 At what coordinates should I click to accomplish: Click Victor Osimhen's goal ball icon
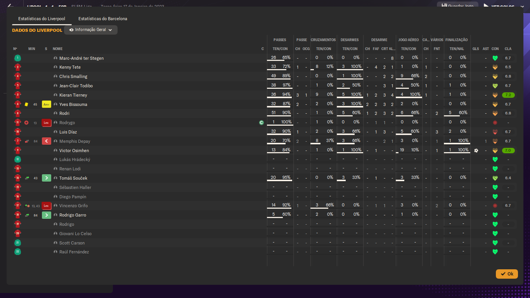coord(476,151)
